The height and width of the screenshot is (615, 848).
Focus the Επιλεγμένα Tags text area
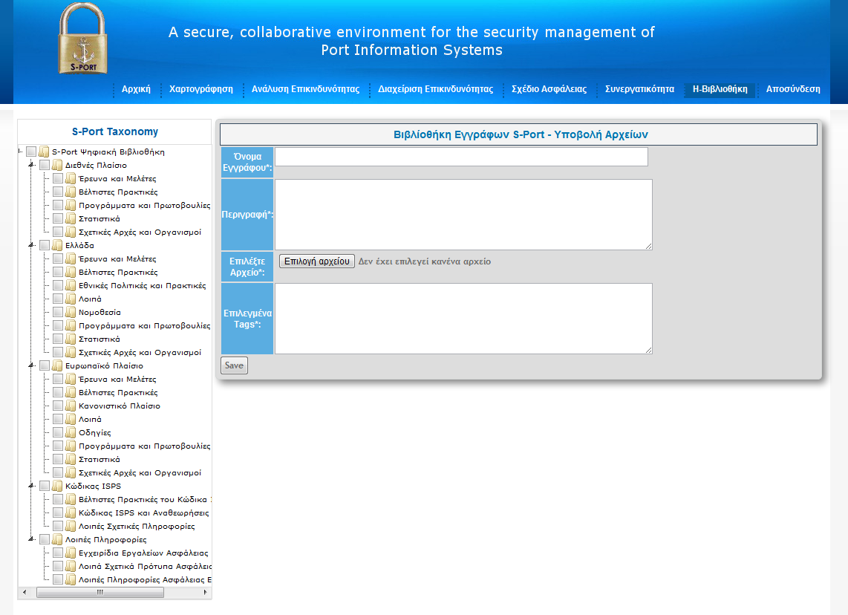point(463,319)
